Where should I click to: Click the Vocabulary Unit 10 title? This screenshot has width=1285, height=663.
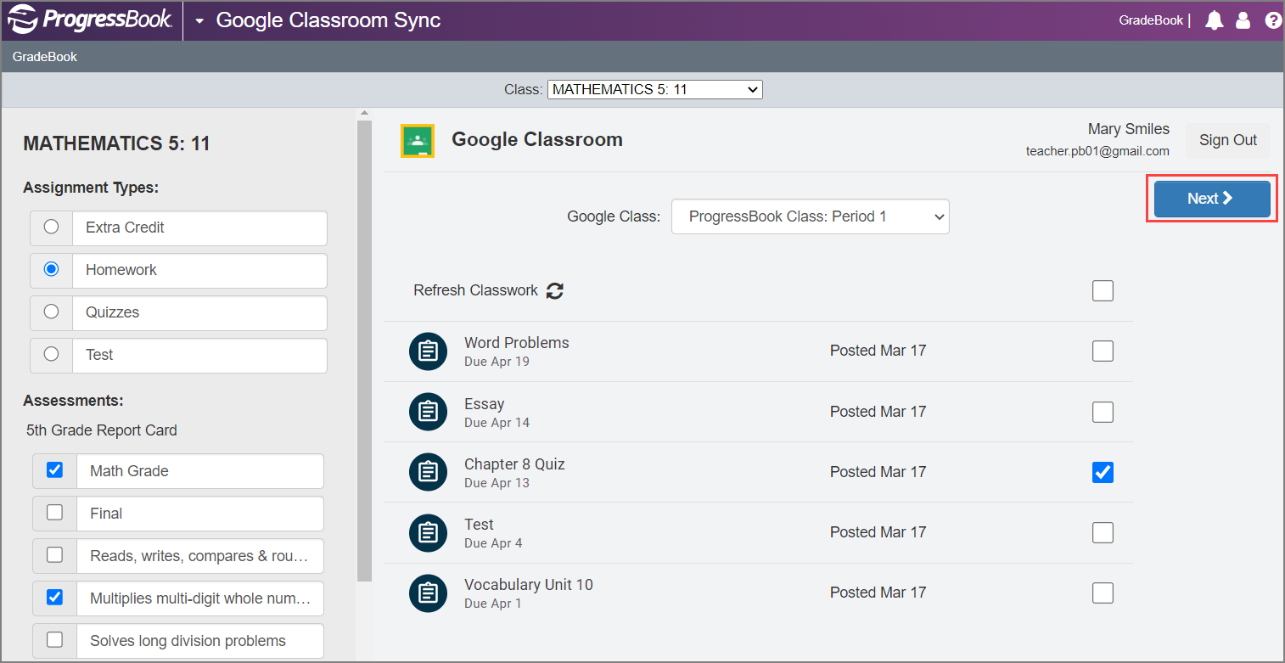[x=529, y=585]
